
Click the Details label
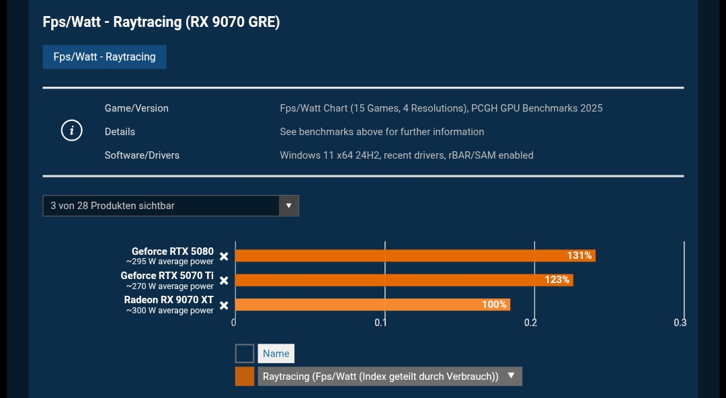120,132
